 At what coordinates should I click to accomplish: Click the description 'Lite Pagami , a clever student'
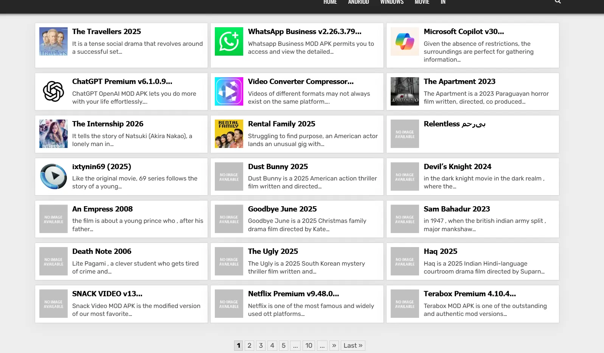(x=135, y=267)
